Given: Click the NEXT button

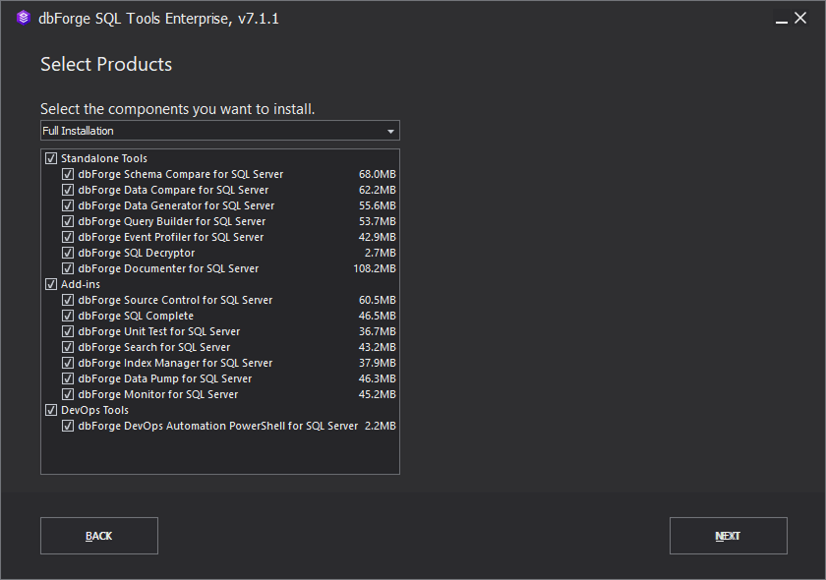Looking at the screenshot, I should [728, 536].
